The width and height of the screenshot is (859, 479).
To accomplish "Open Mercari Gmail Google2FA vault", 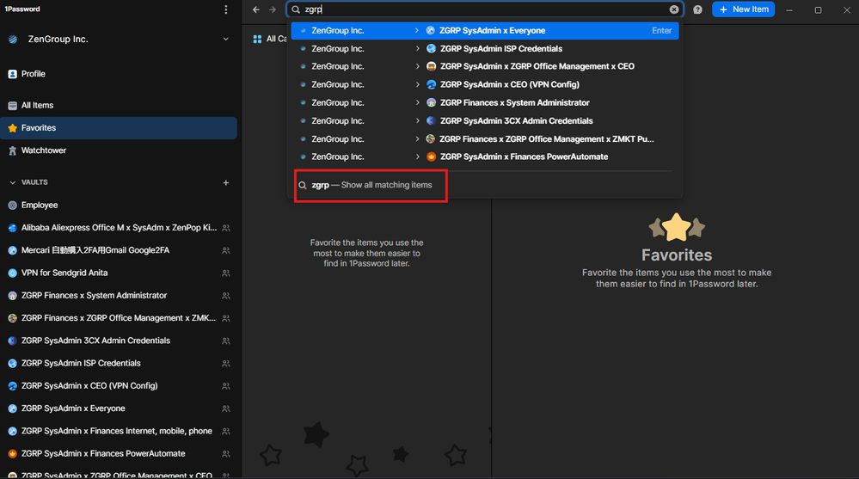I will [119, 250].
